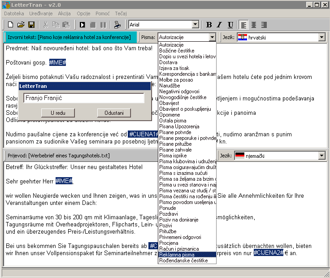Open the Tečaj menu
This screenshot has height=278, width=330.
point(121,13)
